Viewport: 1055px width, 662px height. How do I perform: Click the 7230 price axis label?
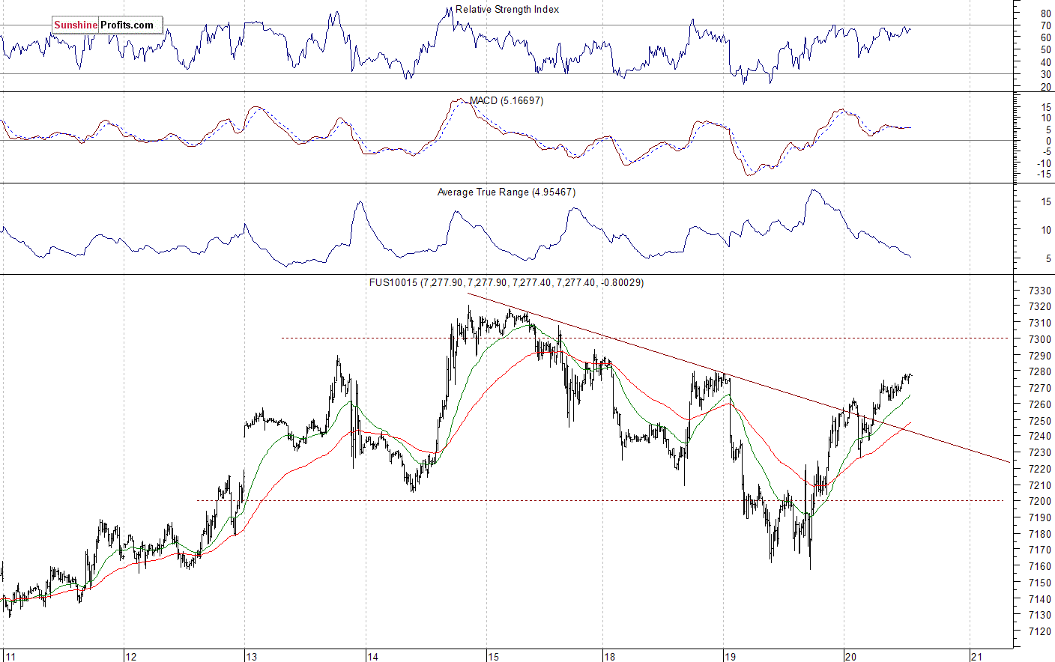coord(1040,453)
